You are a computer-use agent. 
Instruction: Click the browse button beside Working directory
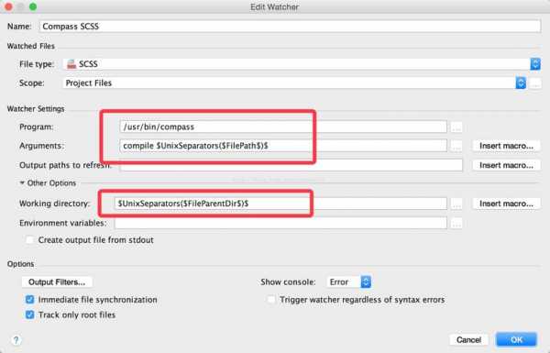456,204
